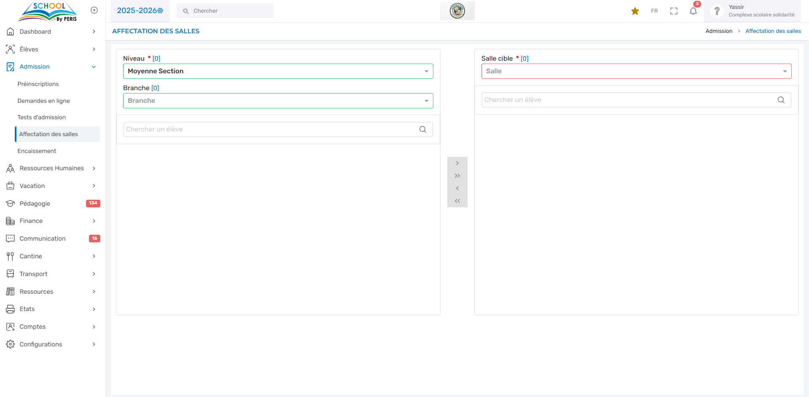The image size is (809, 397).
Task: Click the Admission breadcrumb link
Action: (719, 31)
